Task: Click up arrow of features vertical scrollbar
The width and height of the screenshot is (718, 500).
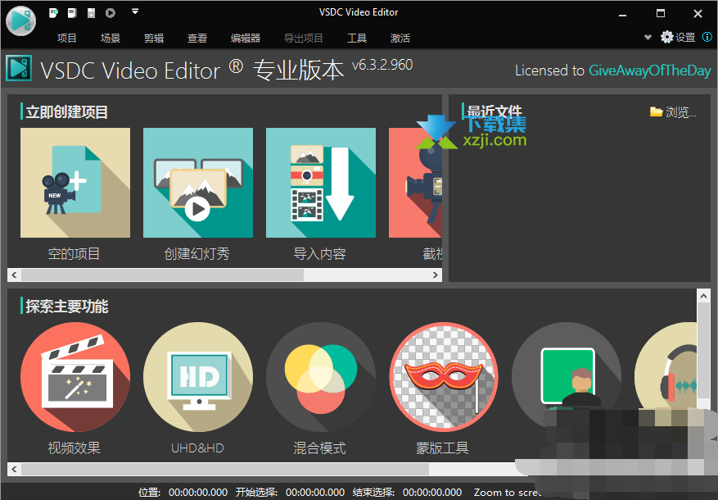Action: tap(703, 296)
